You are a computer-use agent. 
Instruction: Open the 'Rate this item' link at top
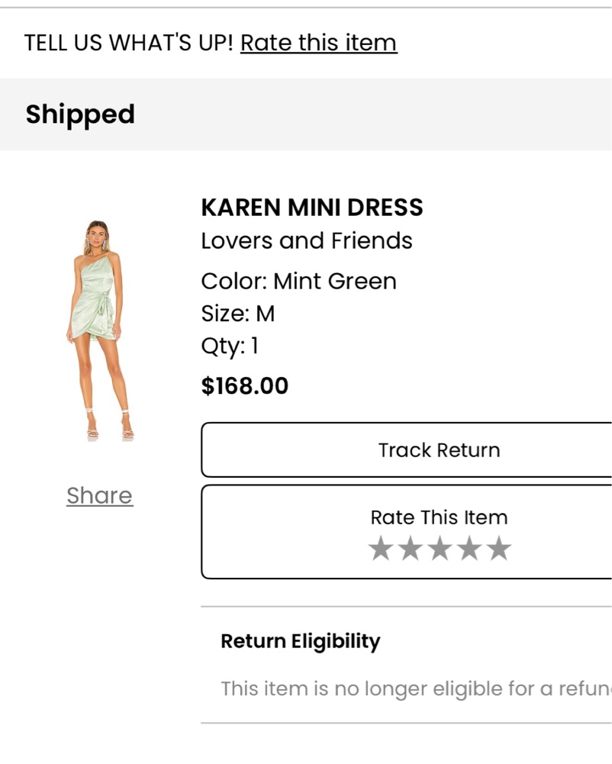tap(319, 43)
